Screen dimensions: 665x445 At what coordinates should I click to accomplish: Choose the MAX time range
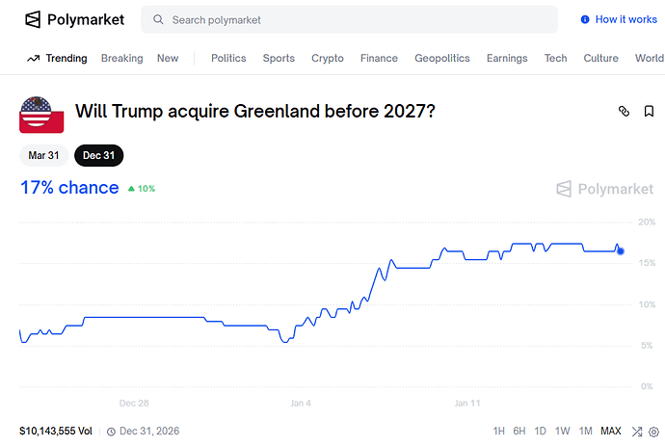pos(611,432)
